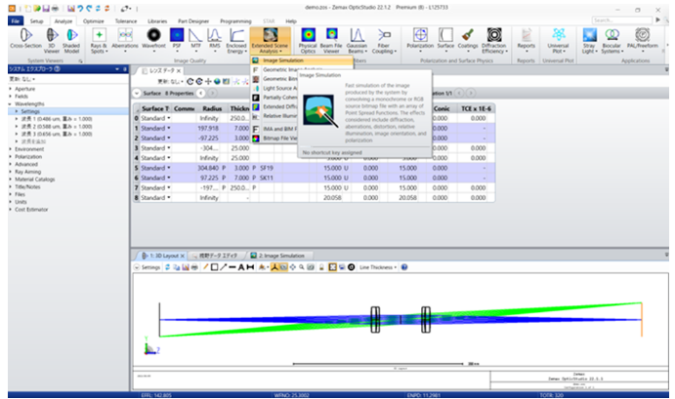Open Biocular Systems menu

[x=612, y=40]
